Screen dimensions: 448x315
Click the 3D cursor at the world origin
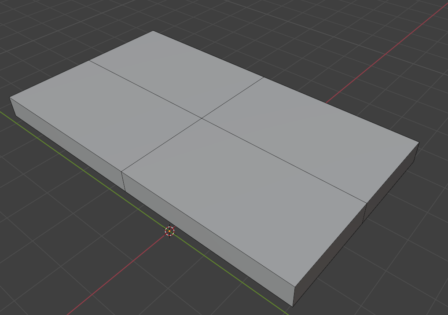coord(170,231)
